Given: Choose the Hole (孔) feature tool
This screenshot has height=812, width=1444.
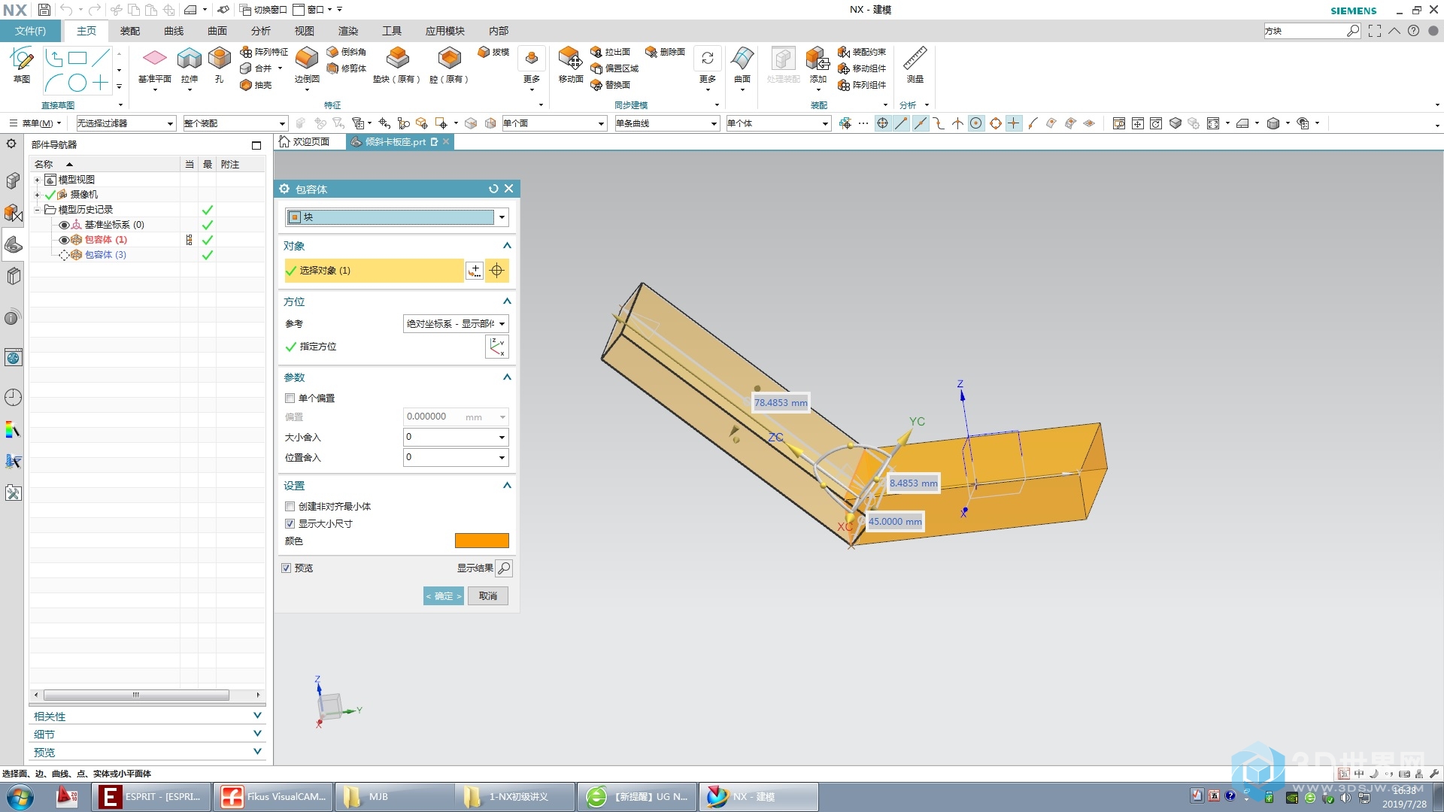Looking at the screenshot, I should (x=219, y=65).
